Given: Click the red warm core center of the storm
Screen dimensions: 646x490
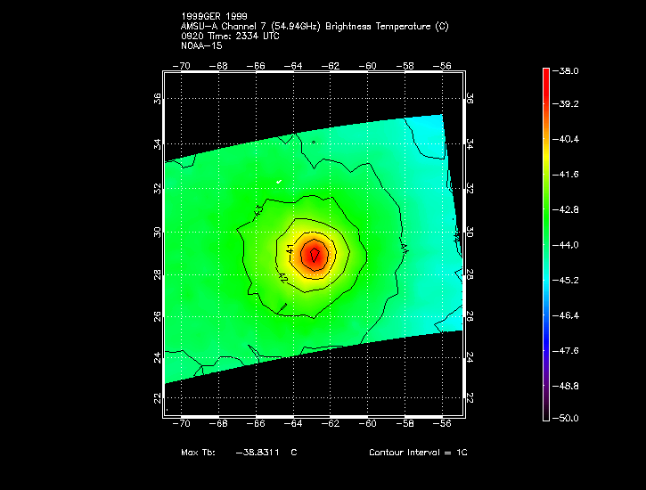Looking at the screenshot, I should point(314,255).
